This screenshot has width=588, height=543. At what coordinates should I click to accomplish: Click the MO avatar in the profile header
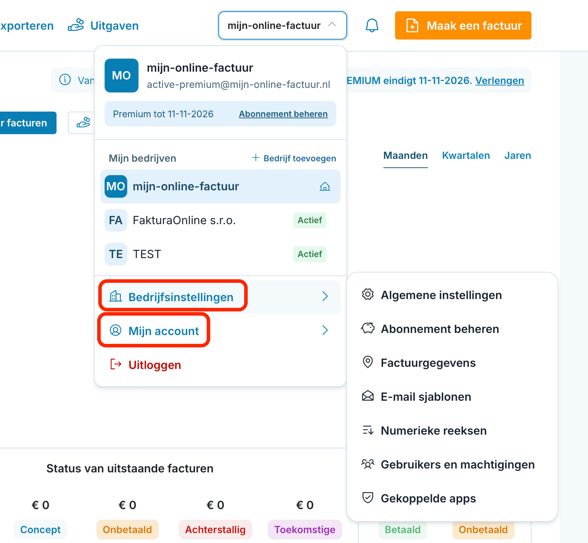tap(122, 76)
